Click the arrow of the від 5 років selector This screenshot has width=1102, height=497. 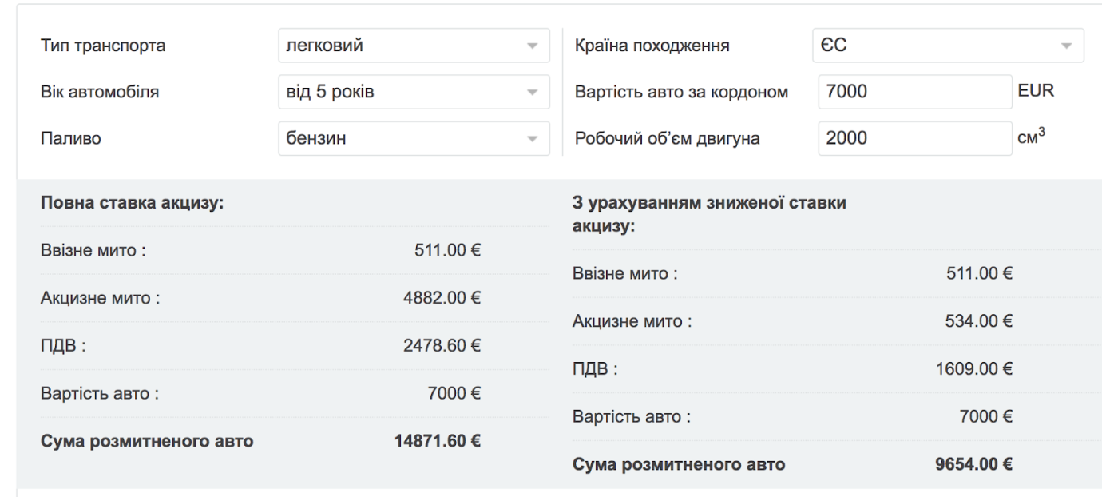pyautogui.click(x=533, y=93)
